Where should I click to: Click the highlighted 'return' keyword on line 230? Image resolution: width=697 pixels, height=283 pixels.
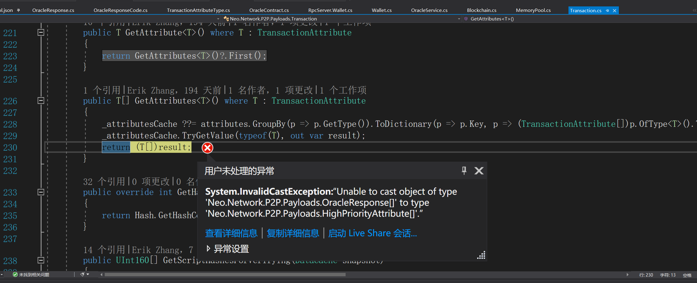click(116, 147)
